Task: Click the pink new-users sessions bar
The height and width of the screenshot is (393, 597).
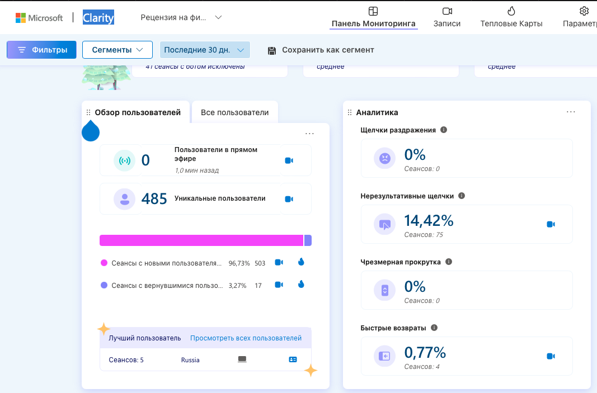Action: 201,240
